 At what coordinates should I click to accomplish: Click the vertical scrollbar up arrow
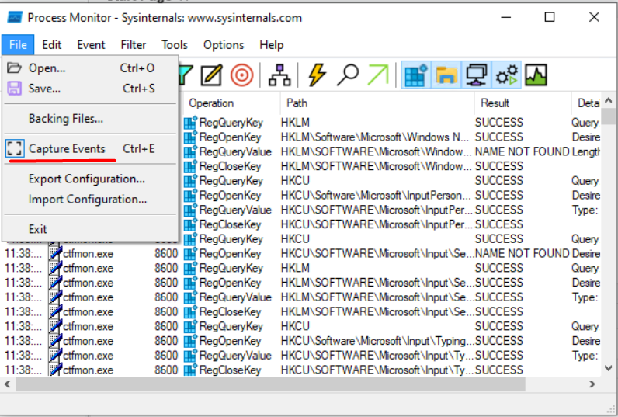(x=609, y=100)
